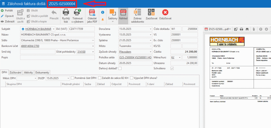This screenshot has height=128, width=271.
Task: Click the orange notification bell icon
Action: pyautogui.click(x=103, y=20)
